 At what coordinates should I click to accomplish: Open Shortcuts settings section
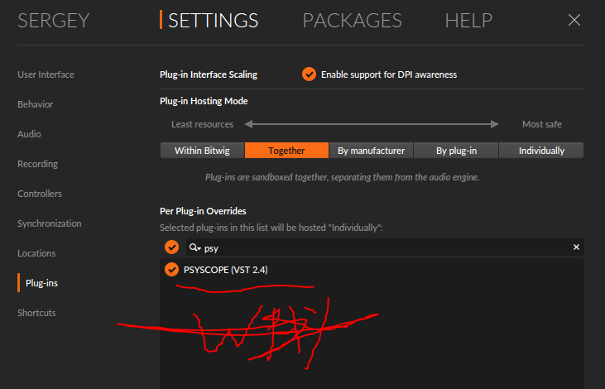[36, 313]
